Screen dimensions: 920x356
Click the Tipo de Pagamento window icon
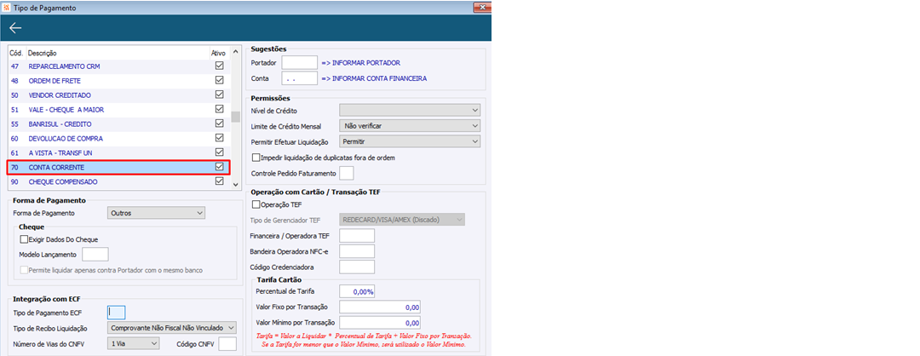click(5, 7)
